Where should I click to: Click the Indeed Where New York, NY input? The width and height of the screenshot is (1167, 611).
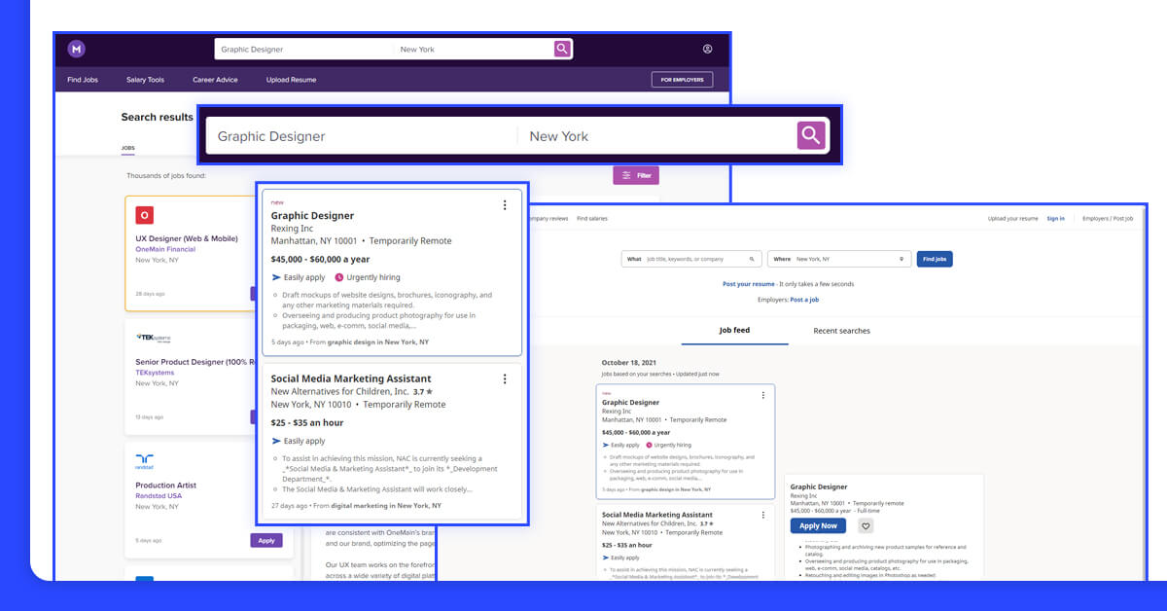pyautogui.click(x=839, y=260)
